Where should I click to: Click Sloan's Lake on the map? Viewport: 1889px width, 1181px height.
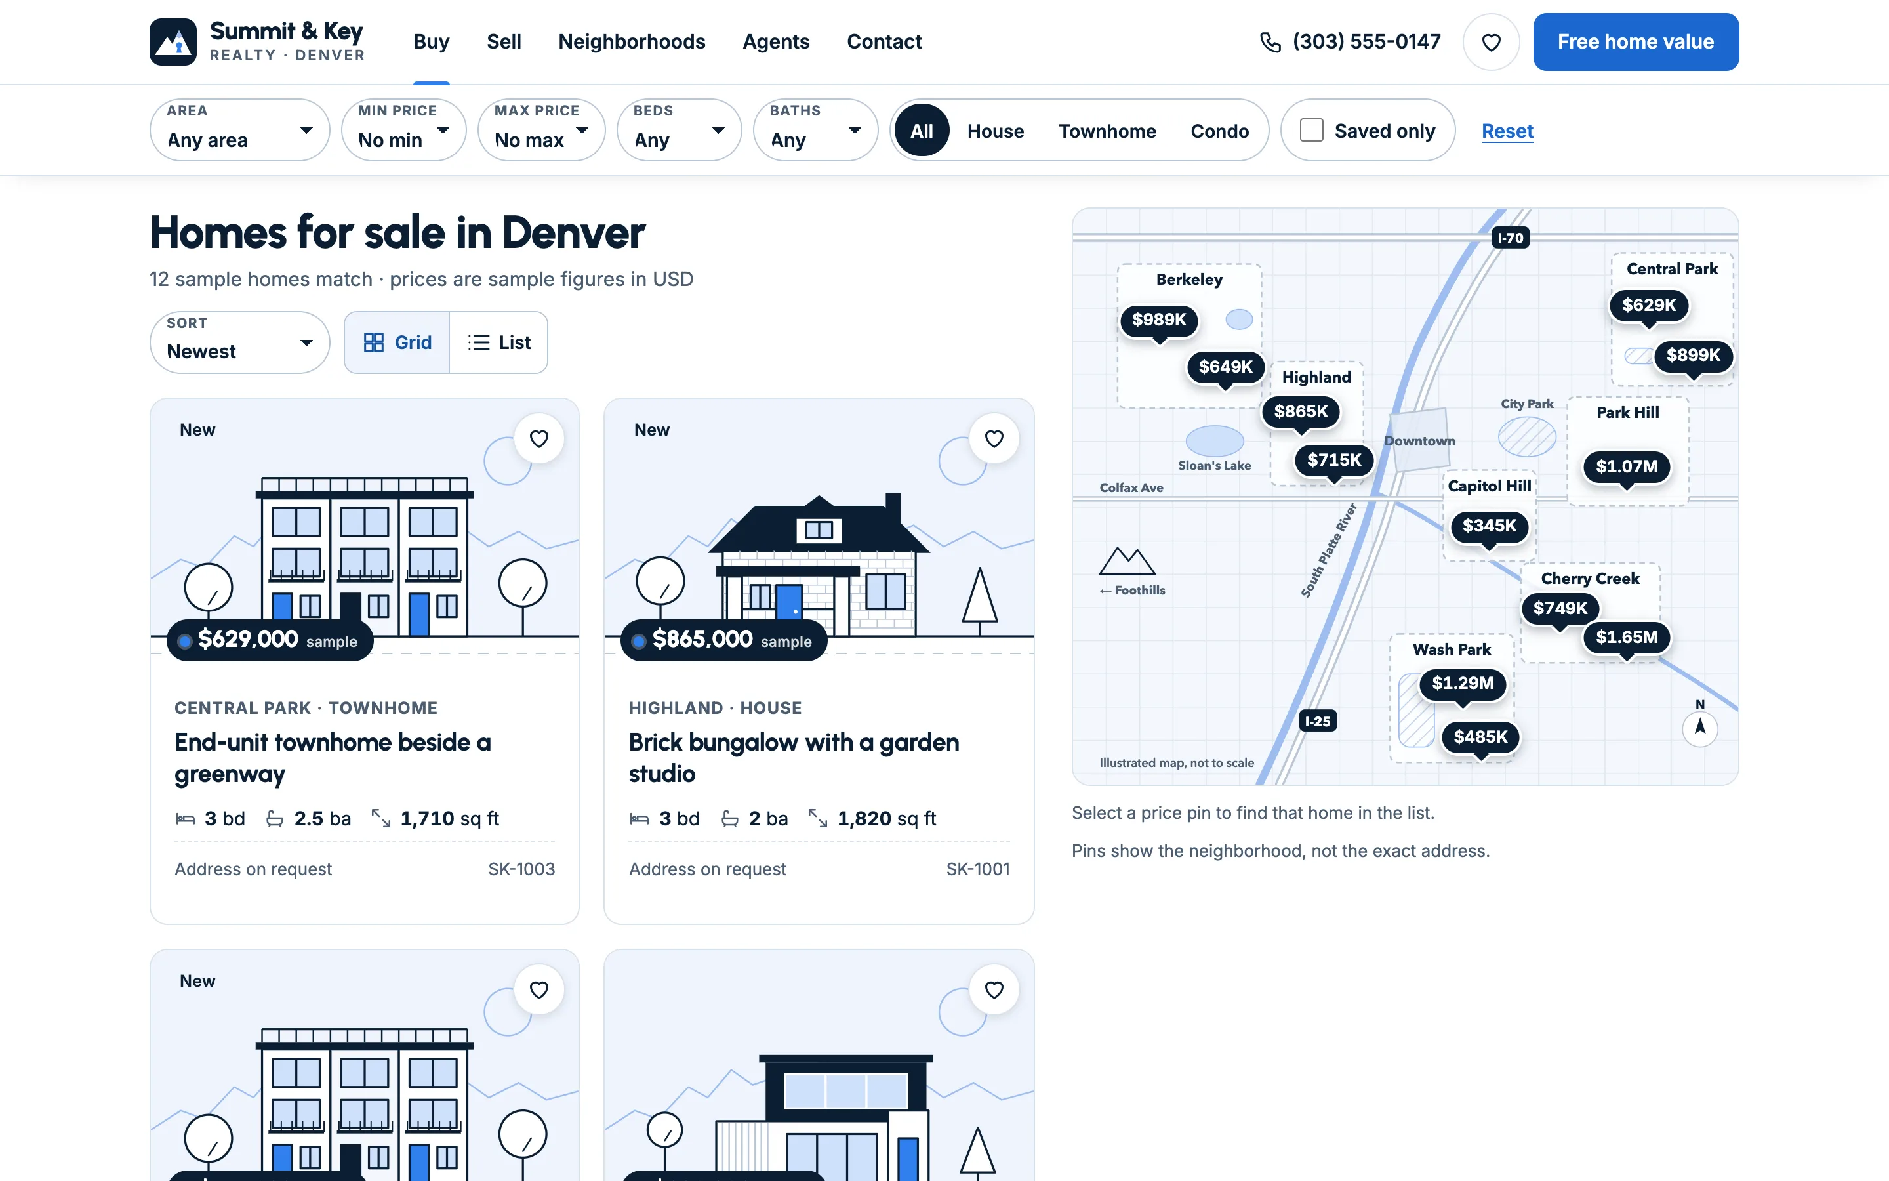(1215, 442)
